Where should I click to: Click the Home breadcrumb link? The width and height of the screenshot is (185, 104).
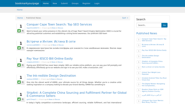tap(20, 18)
